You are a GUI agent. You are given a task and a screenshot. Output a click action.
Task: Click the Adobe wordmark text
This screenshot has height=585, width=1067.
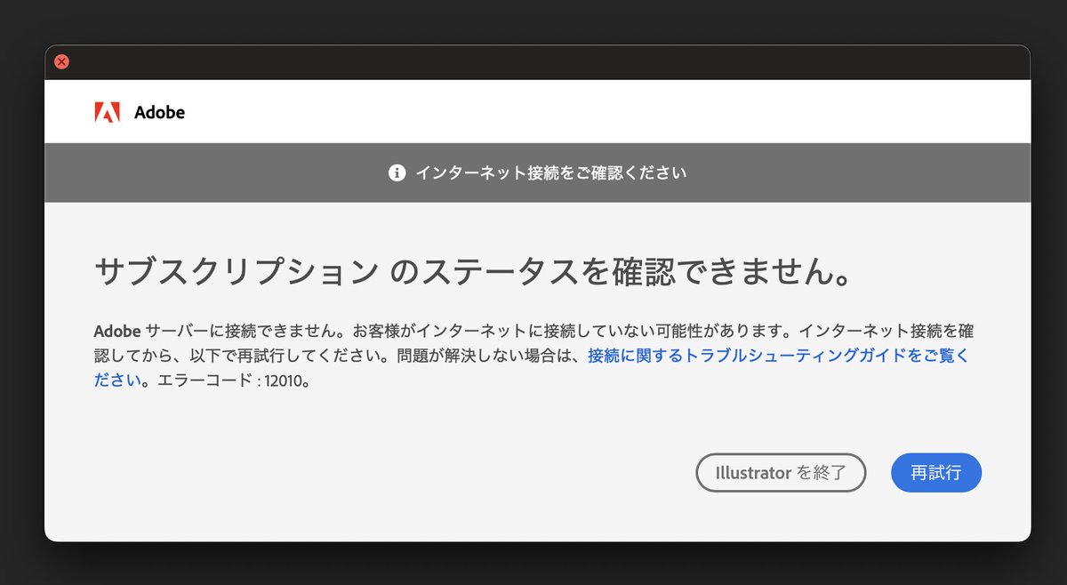159,113
